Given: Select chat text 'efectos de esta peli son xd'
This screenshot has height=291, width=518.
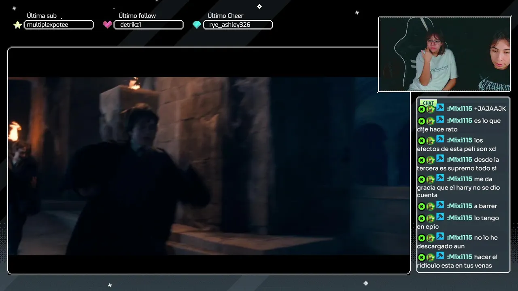Looking at the screenshot, I should click(x=456, y=149).
